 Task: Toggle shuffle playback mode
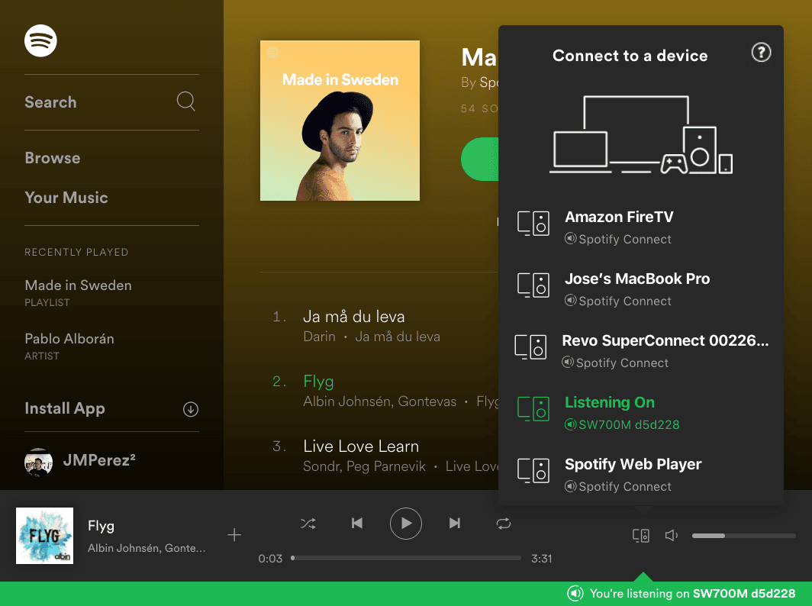(x=308, y=524)
